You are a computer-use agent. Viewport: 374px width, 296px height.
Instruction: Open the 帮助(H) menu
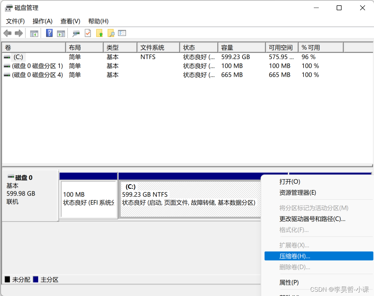pos(98,21)
